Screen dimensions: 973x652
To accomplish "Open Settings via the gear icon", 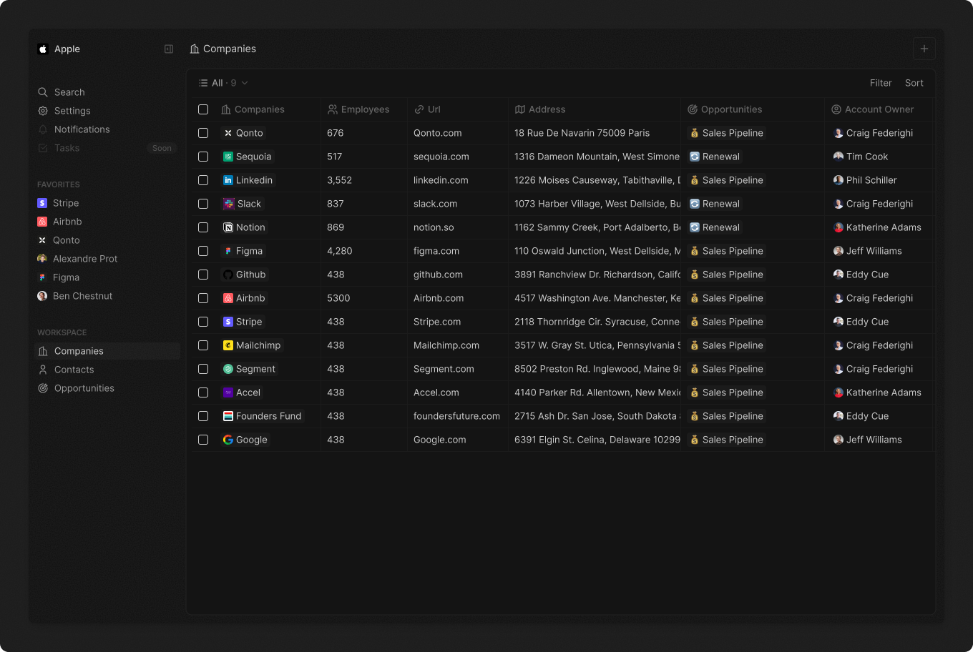I will (x=43, y=111).
